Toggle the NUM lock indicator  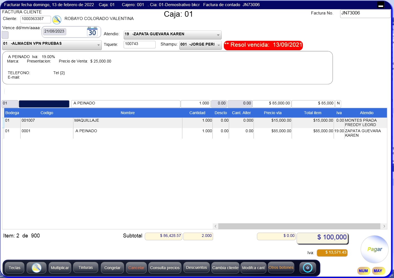click(x=363, y=271)
